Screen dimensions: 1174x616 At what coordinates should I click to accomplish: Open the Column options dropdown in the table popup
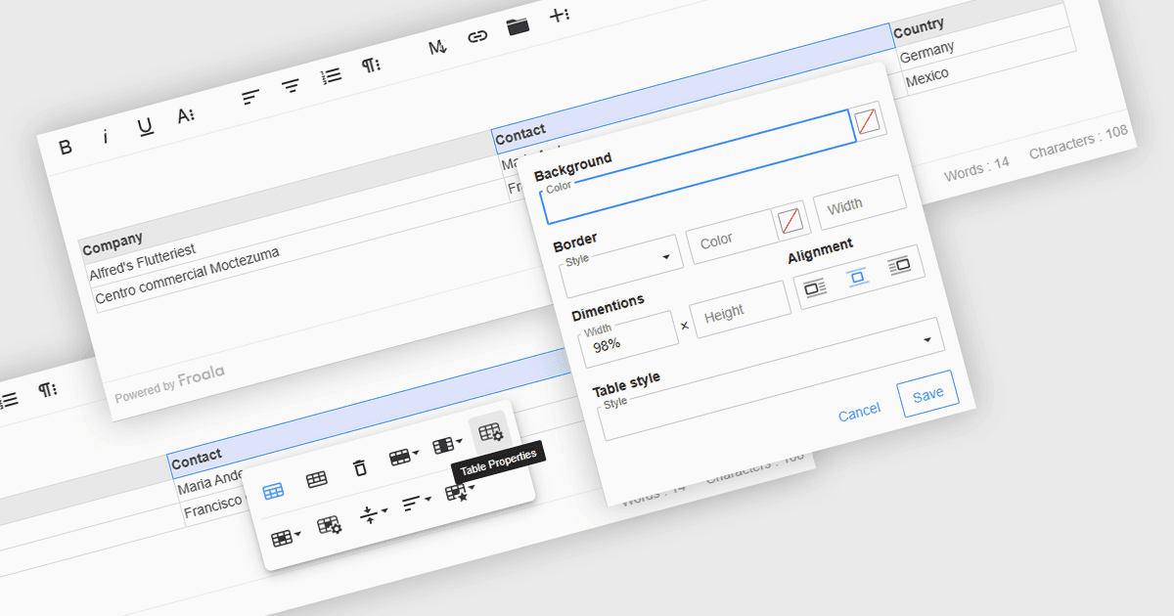[447, 444]
